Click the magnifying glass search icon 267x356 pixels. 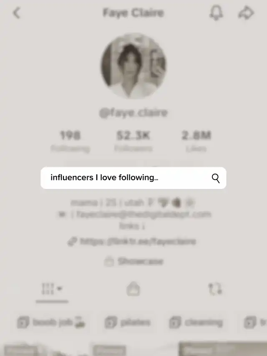tap(215, 178)
